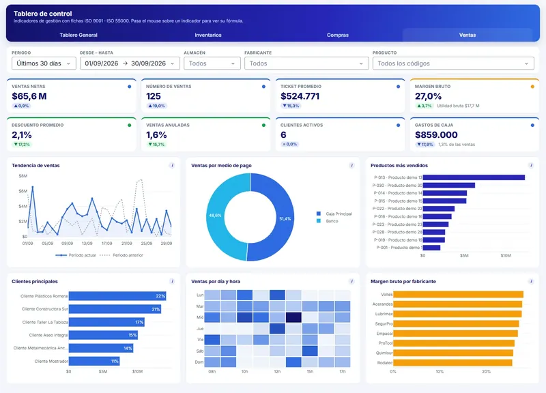This screenshot has width=546, height=393.
Task: Select the Ventas tab
Action: click(468, 35)
